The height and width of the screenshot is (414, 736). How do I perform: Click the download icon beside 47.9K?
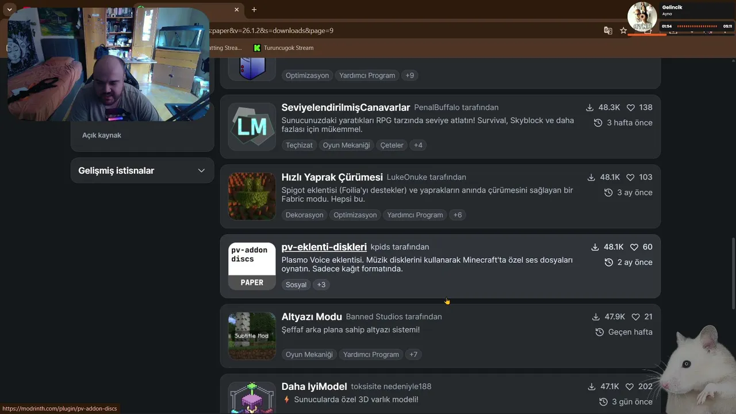[596, 317]
